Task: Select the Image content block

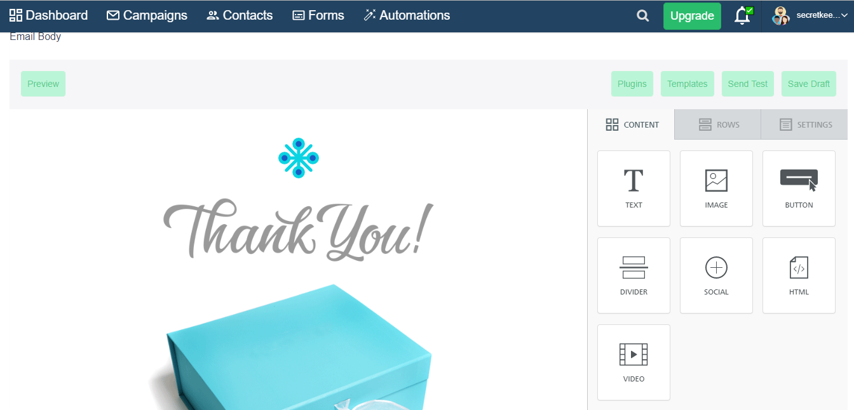Action: click(x=716, y=188)
